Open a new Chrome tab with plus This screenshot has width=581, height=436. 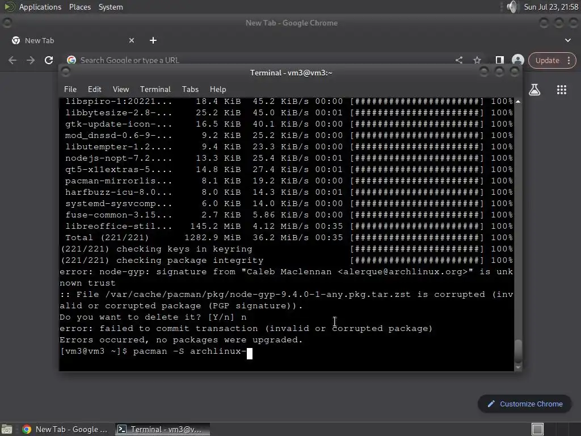[x=153, y=40]
